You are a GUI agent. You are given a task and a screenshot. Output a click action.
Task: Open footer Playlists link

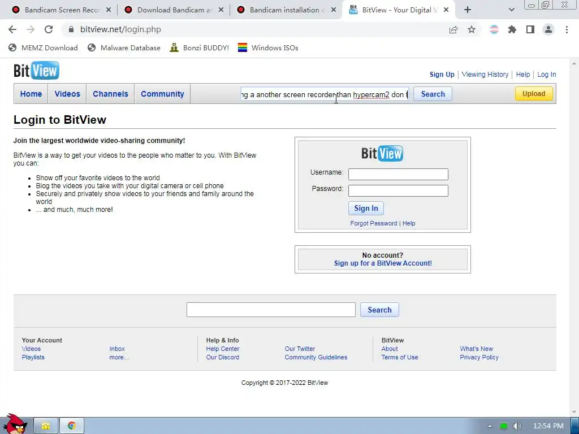[33, 357]
